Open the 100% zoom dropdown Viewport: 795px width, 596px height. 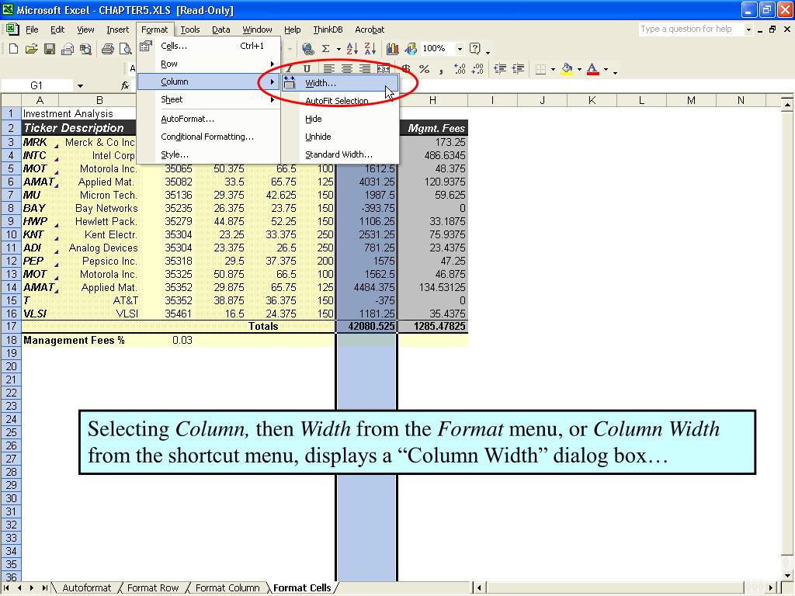click(x=460, y=49)
